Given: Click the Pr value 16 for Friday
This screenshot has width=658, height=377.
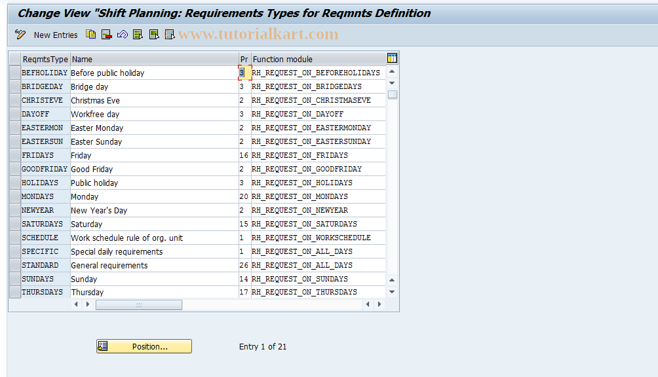Looking at the screenshot, I should point(244,155).
